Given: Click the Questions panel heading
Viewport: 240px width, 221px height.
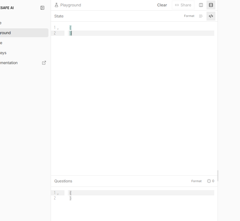Looking at the screenshot, I should (63, 181).
